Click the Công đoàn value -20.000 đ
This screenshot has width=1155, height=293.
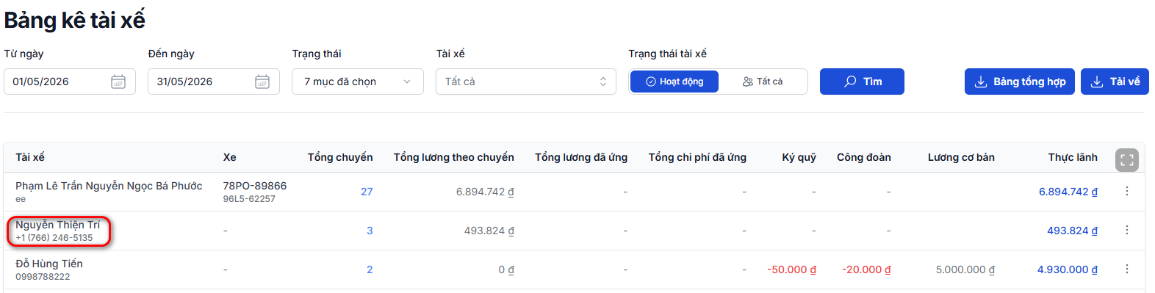pyautogui.click(x=866, y=270)
